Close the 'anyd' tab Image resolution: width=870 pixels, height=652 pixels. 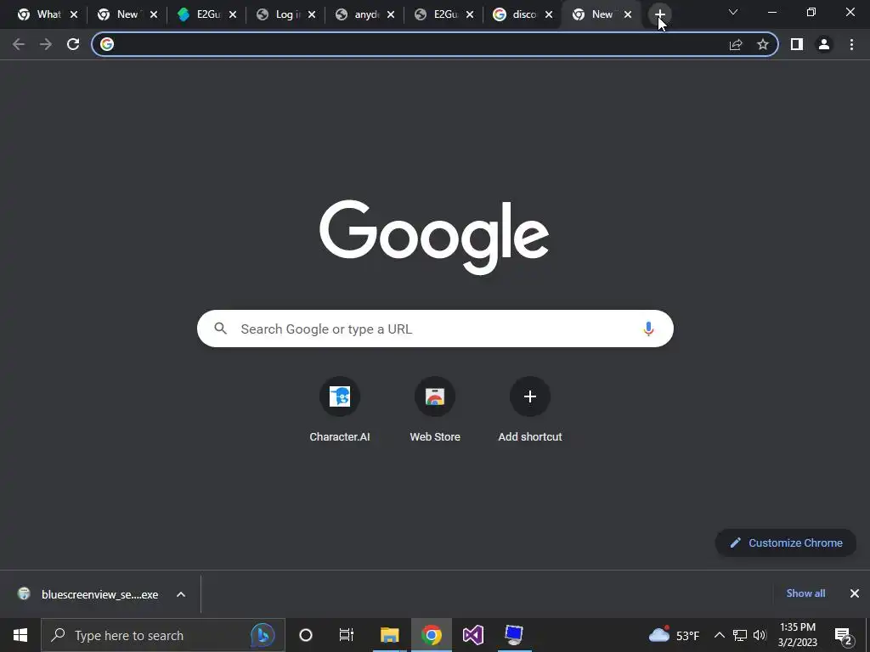pos(391,15)
